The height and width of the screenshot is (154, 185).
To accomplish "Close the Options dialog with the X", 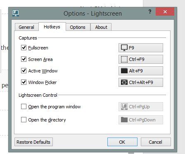I will click(x=165, y=12).
